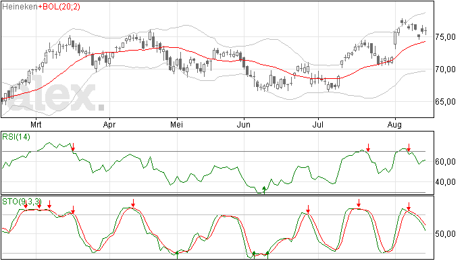Click the STO(9,3,3) panel label
466x261 pixels.
coord(22,202)
